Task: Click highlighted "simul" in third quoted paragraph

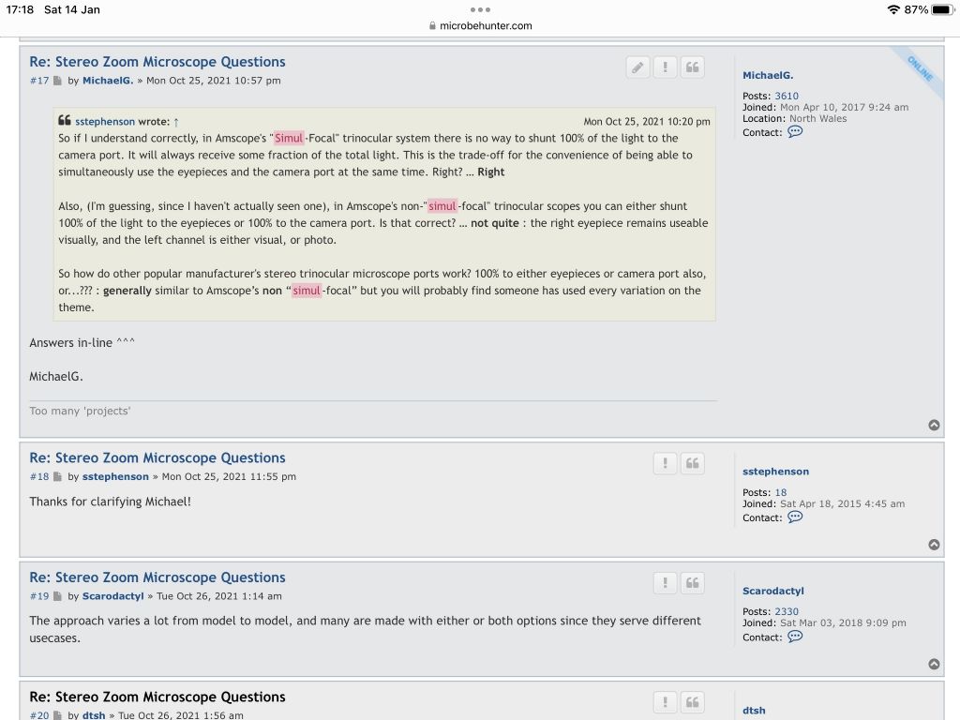Action: point(307,291)
